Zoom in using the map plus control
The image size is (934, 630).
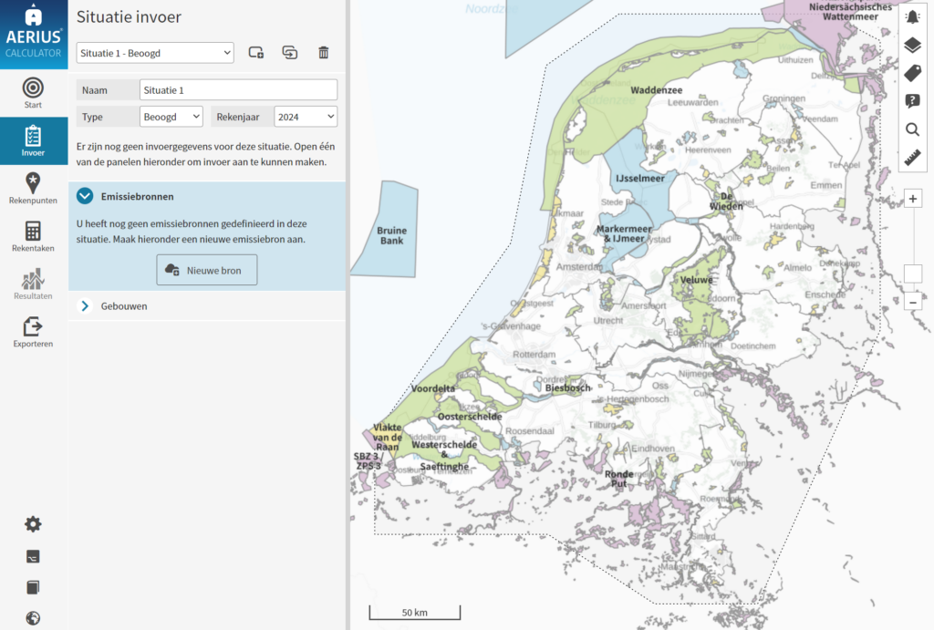[913, 198]
